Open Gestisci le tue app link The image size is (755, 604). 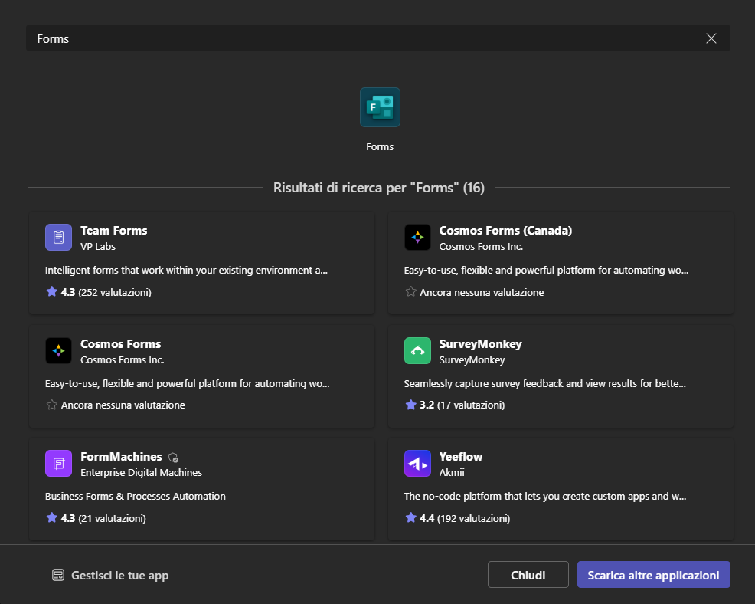[x=110, y=575]
